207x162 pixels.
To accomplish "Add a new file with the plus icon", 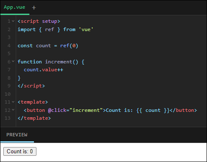I will 34,8.
